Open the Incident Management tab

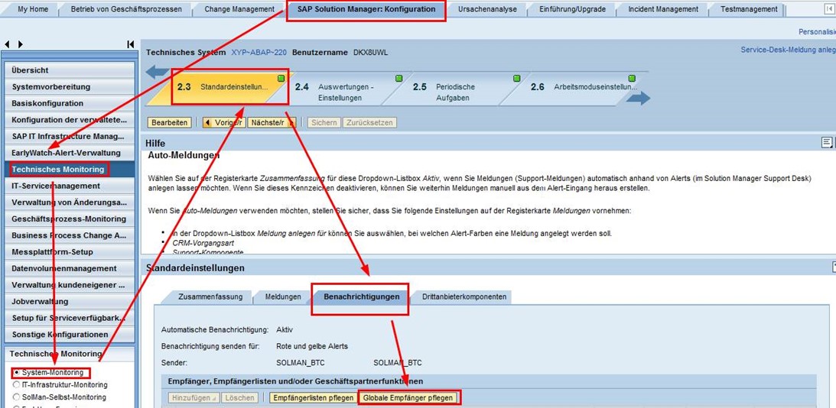click(662, 9)
